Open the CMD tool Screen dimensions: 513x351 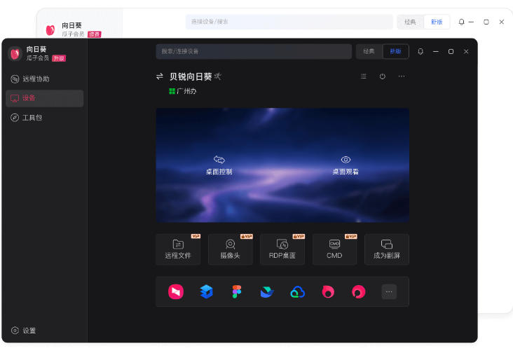(x=334, y=249)
